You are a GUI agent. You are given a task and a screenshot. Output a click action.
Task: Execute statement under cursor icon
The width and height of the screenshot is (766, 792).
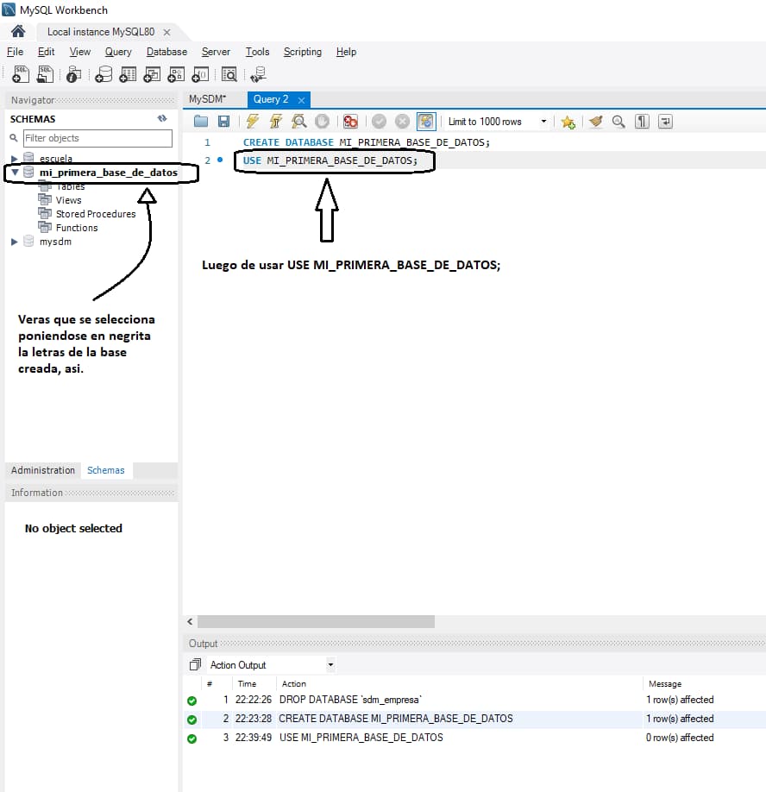click(x=276, y=122)
